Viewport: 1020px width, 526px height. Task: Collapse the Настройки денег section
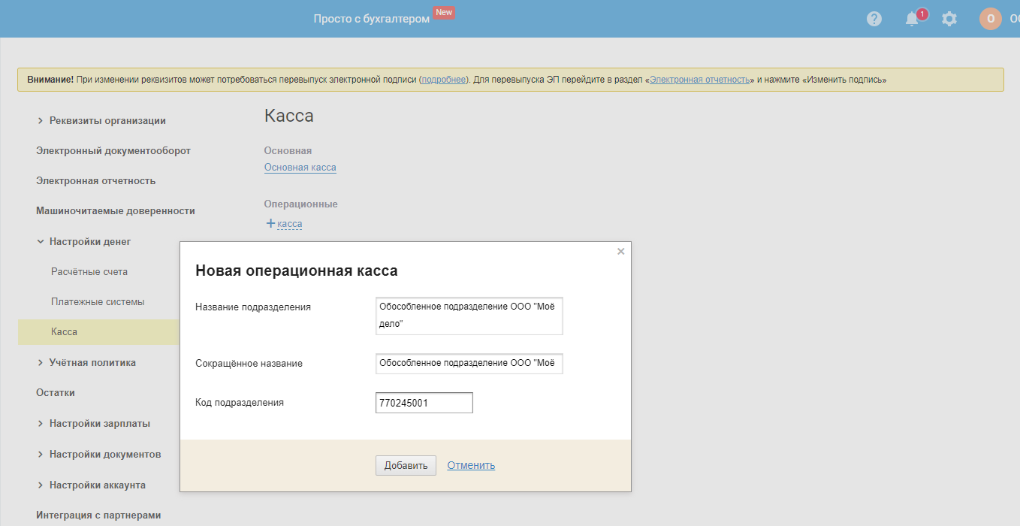(41, 242)
